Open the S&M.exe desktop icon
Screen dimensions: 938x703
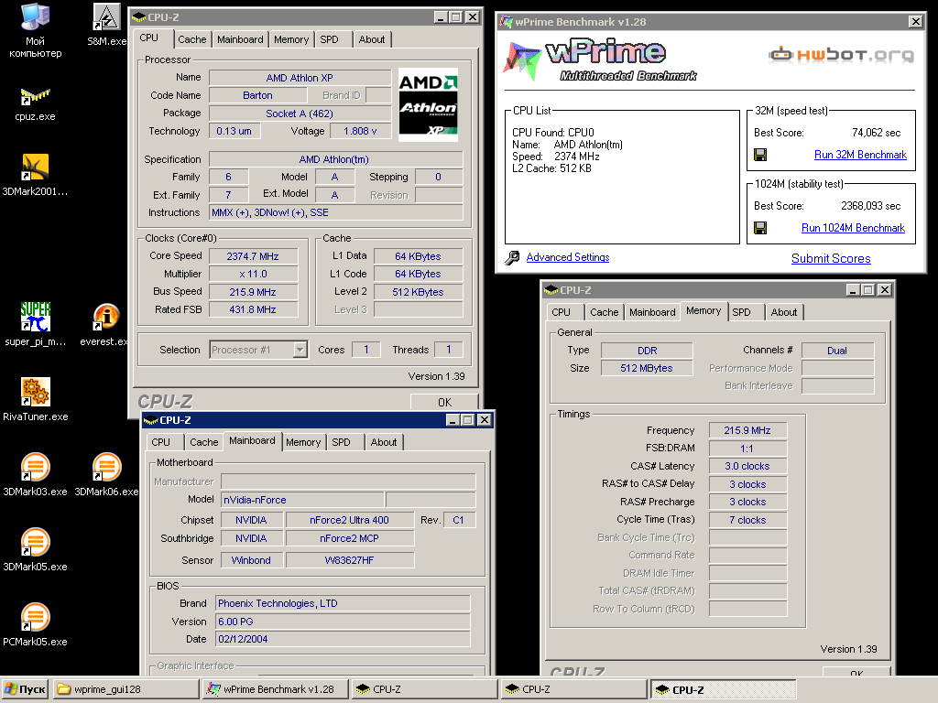point(106,25)
